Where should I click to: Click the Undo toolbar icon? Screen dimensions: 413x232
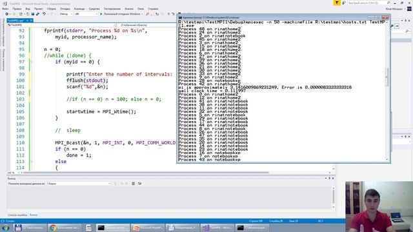point(44,14)
